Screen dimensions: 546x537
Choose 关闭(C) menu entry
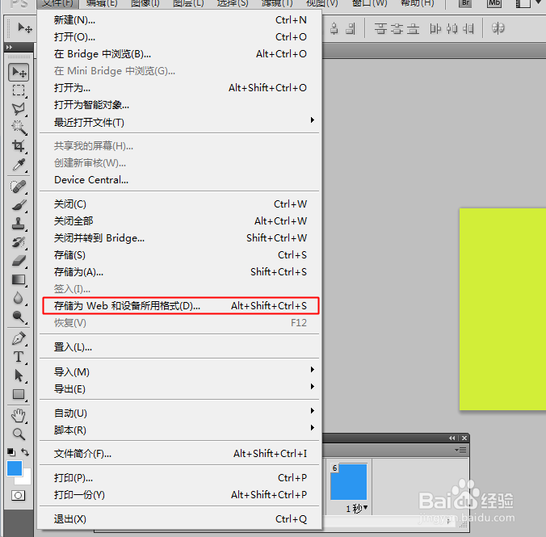pos(179,203)
